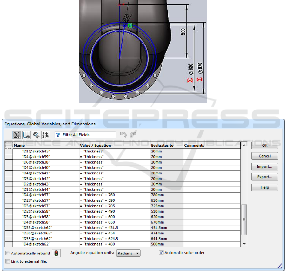The width and height of the screenshot is (286, 271).
Task: Uncheck Automatic solve order
Action: coord(161,253)
